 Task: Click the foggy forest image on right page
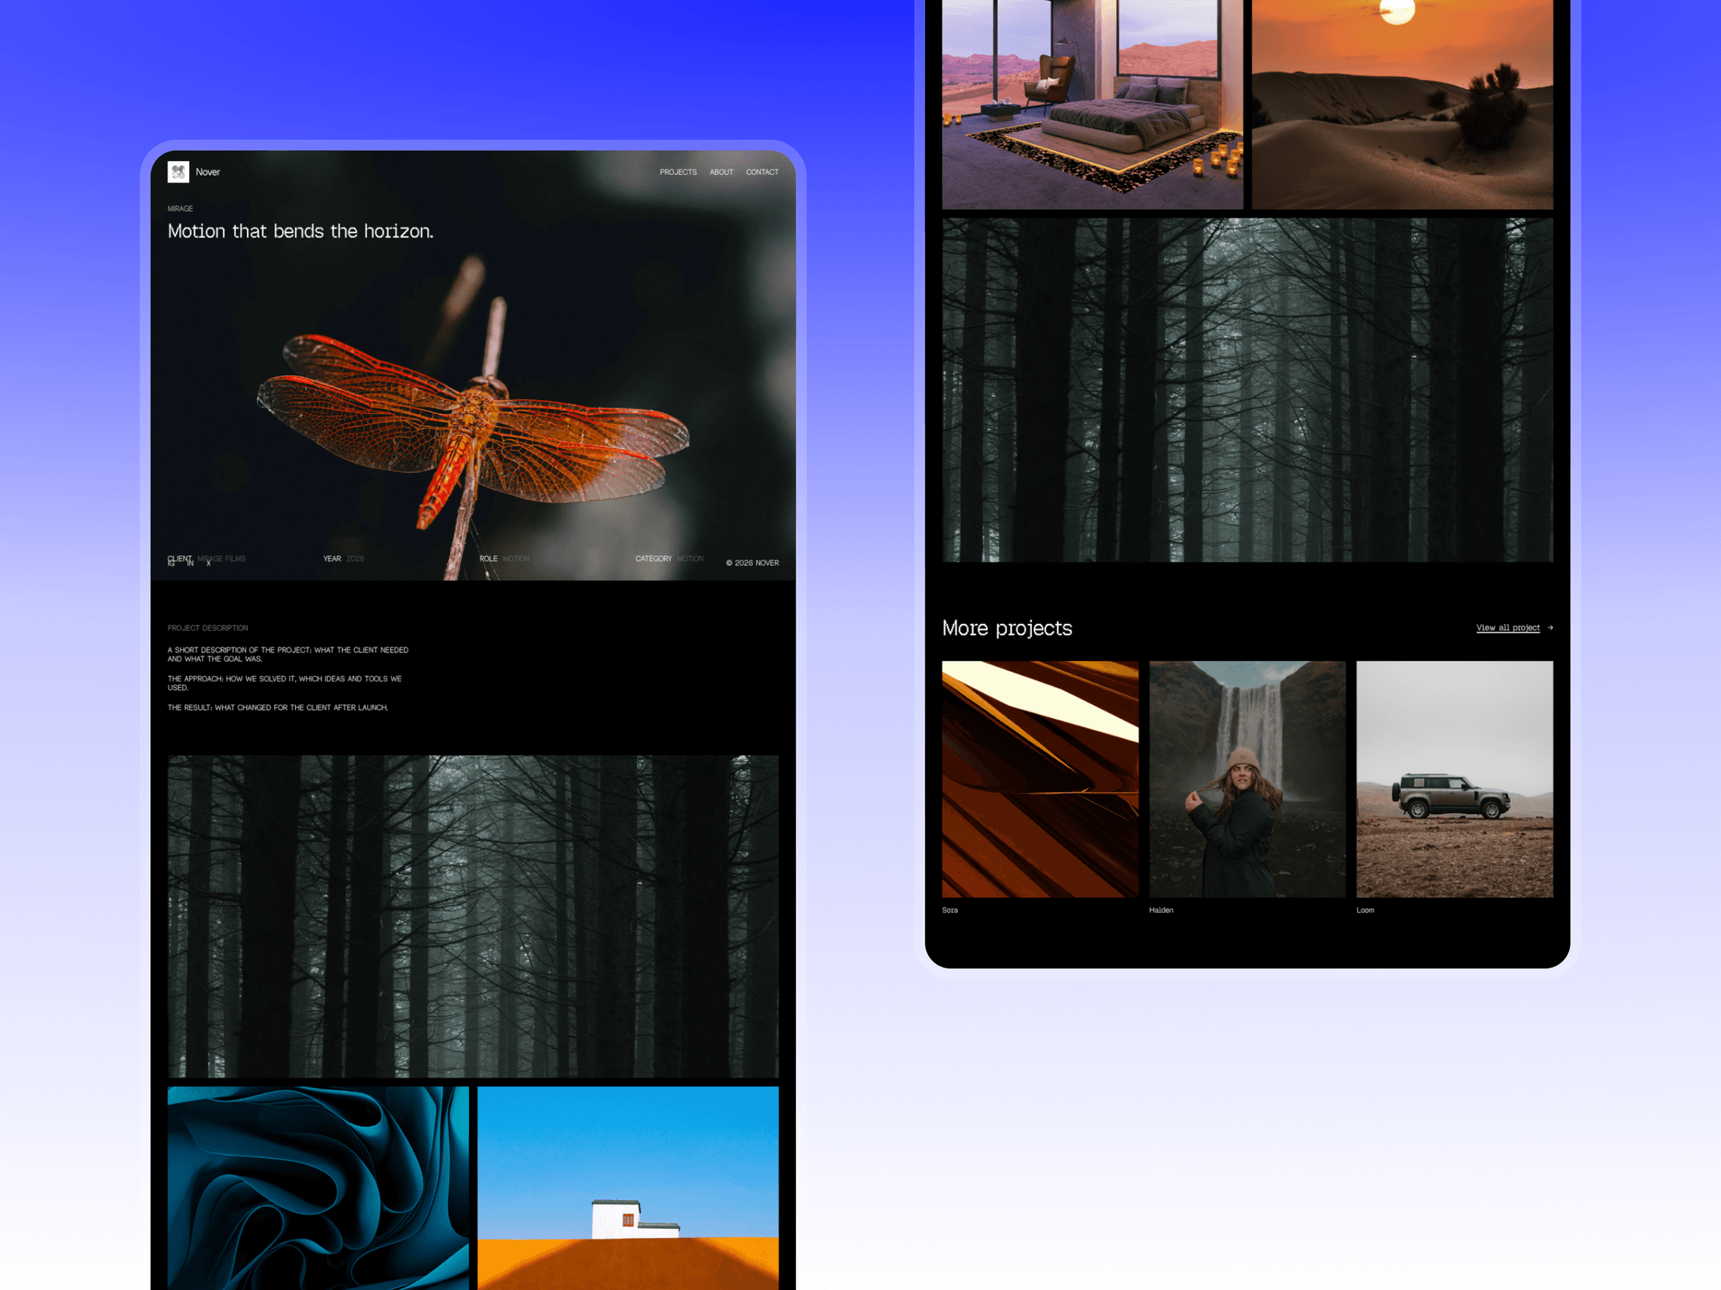tap(1247, 390)
